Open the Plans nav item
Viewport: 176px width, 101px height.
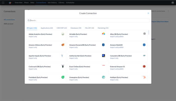(26, 2)
